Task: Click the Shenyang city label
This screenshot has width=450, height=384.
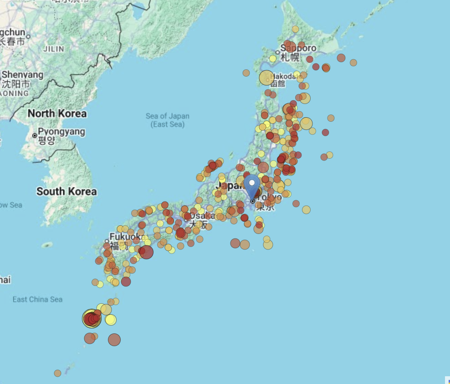Action: (22, 75)
